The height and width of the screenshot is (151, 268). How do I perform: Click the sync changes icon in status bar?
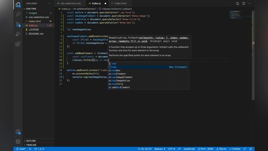30,149
